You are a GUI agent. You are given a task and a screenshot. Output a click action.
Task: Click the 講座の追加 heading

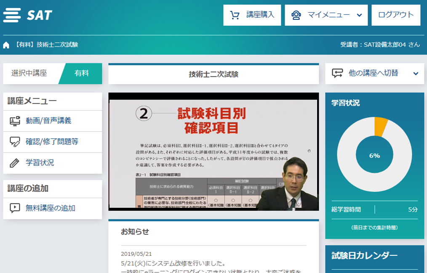tap(28, 188)
